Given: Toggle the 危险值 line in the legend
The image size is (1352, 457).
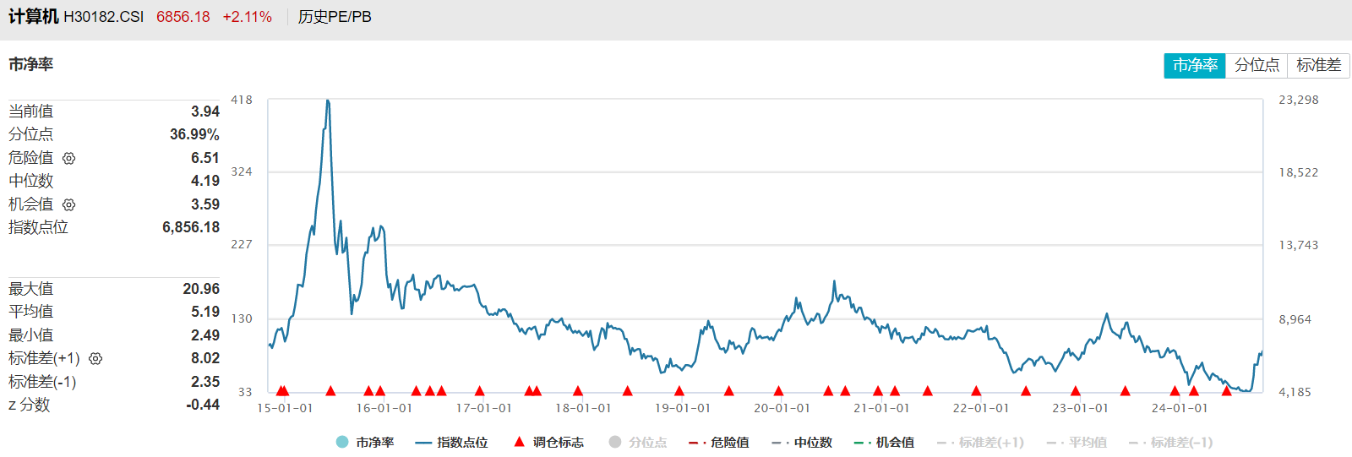Looking at the screenshot, I should tap(719, 442).
